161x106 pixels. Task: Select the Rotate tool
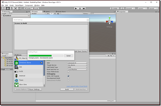(x=12, y=9)
